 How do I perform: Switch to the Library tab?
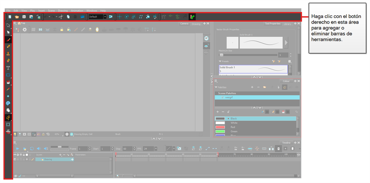(288, 24)
